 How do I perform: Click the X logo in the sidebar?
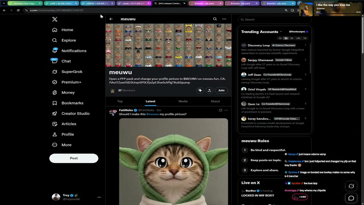(x=55, y=19)
